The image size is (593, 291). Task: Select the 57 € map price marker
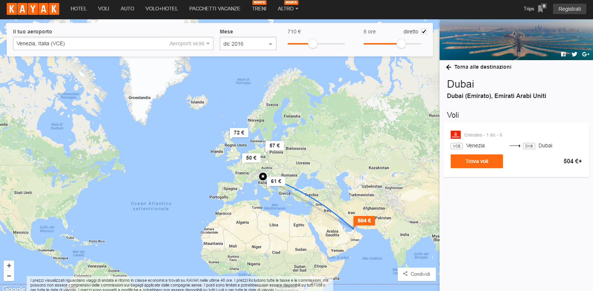[275, 145]
